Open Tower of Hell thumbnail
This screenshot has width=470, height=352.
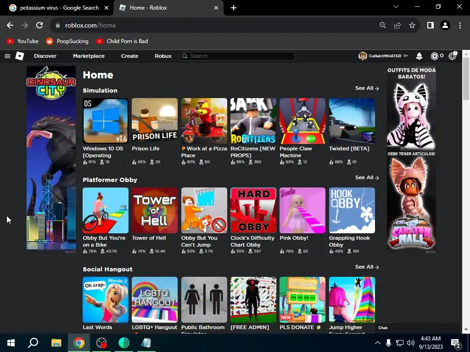point(155,210)
